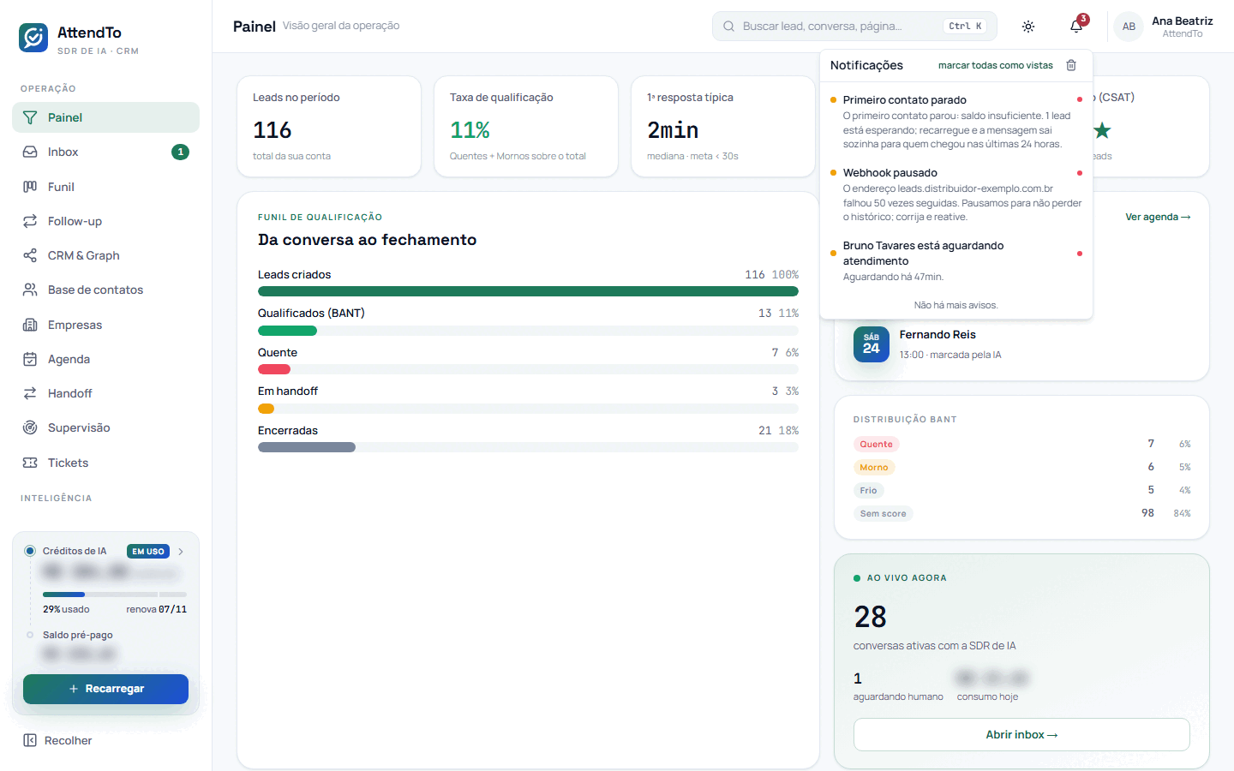1234x771 pixels.
Task: Click the search magnifier icon
Action: point(728,27)
